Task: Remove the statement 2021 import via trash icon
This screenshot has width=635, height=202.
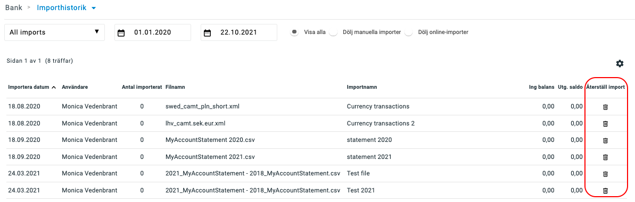Action: tap(605, 157)
